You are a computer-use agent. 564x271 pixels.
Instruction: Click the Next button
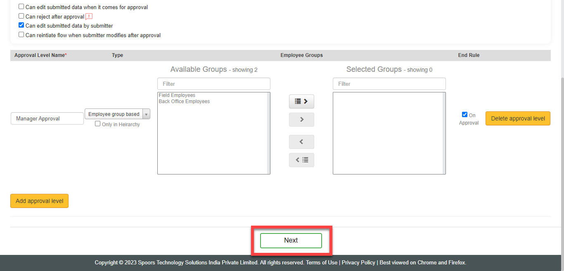[291, 240]
